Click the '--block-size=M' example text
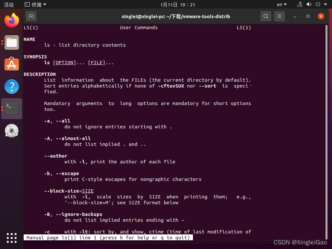 89,203
